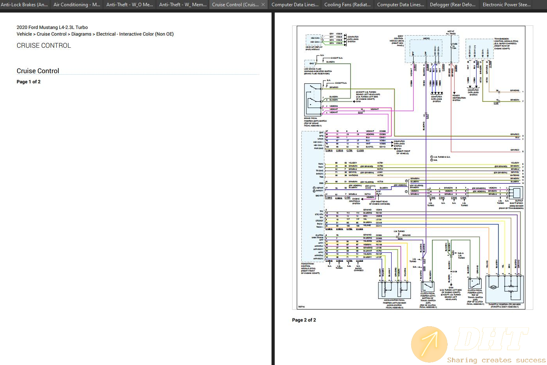Open Computer Data Lines tab right after Cruise Control

(x=295, y=5)
